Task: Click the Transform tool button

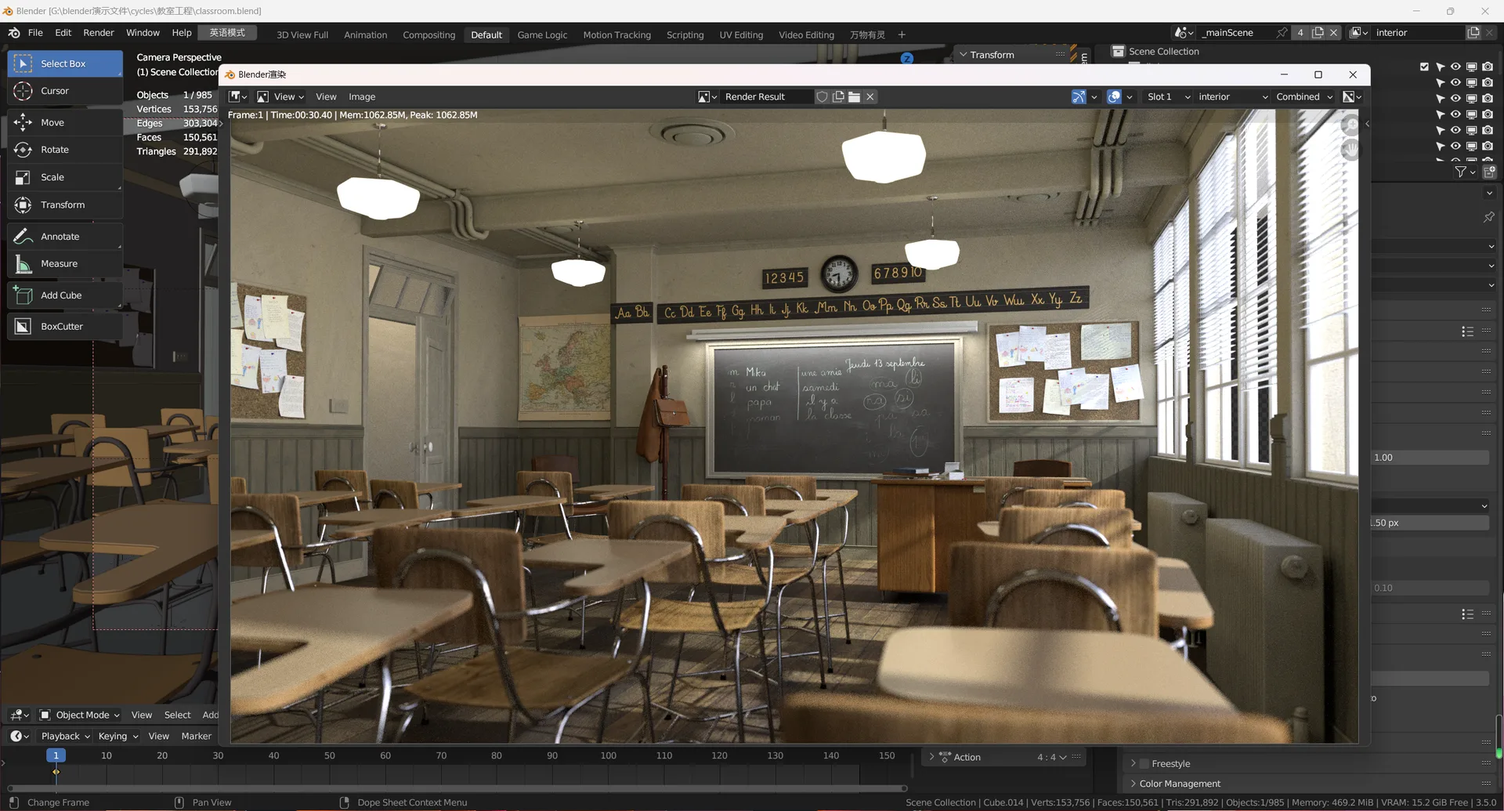Action: point(65,205)
